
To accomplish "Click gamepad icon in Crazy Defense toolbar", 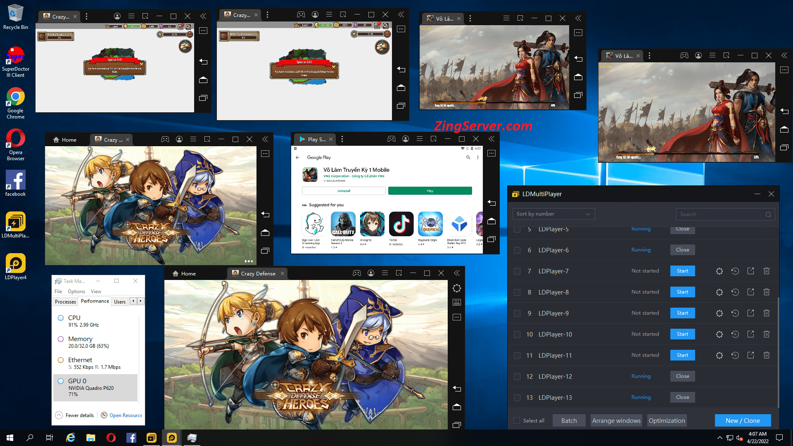I will click(356, 273).
